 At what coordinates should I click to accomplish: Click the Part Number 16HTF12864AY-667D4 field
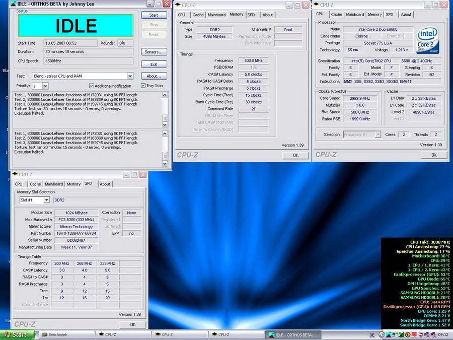pyautogui.click(x=77, y=233)
